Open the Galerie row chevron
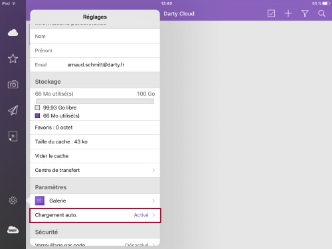Screen dimensions: 332x249 [x=153, y=201]
